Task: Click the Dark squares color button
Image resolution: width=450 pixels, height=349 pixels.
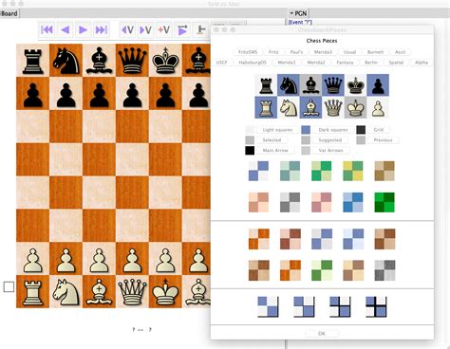Action: tap(333, 130)
